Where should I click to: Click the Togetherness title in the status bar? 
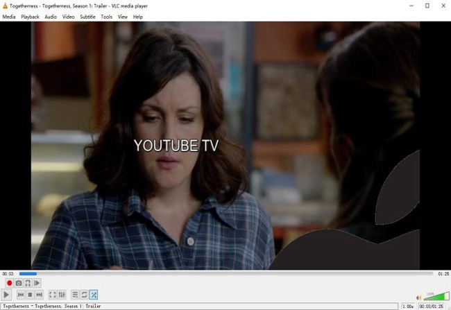52,307
